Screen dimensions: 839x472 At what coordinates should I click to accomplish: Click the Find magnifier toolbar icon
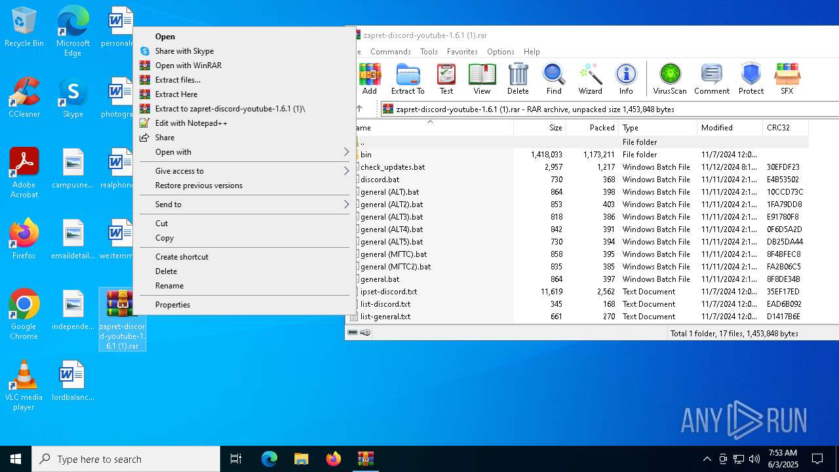(x=554, y=79)
